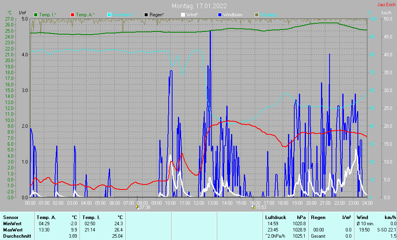Select the 'Temp. I.*' legend label
The width and height of the screenshot is (397, 240).
pos(48,15)
